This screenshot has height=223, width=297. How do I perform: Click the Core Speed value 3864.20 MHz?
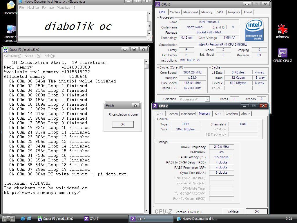coord(192,72)
